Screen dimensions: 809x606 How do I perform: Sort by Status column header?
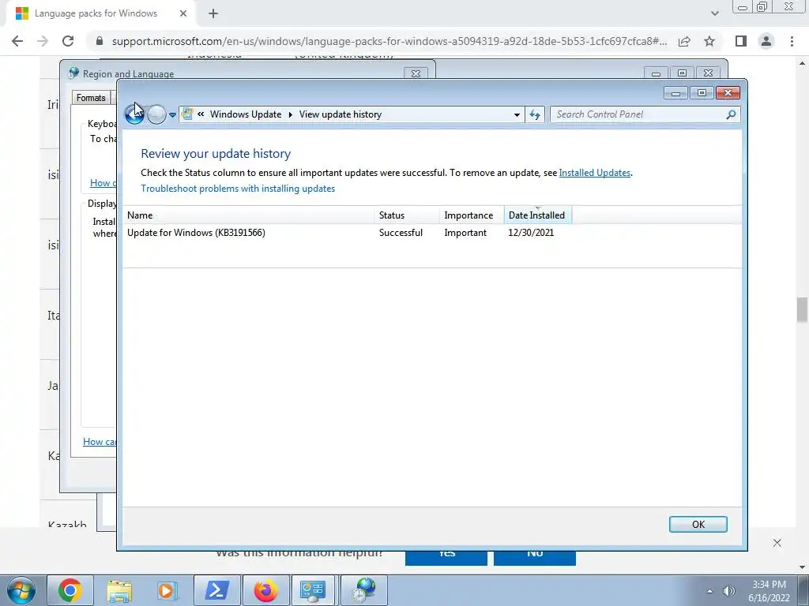pos(407,215)
